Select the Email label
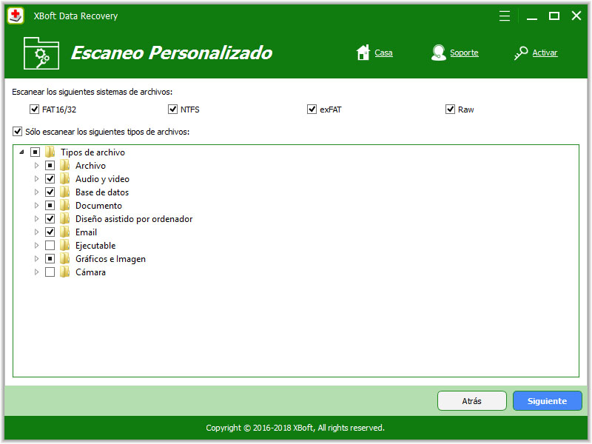The height and width of the screenshot is (444, 592). point(86,232)
